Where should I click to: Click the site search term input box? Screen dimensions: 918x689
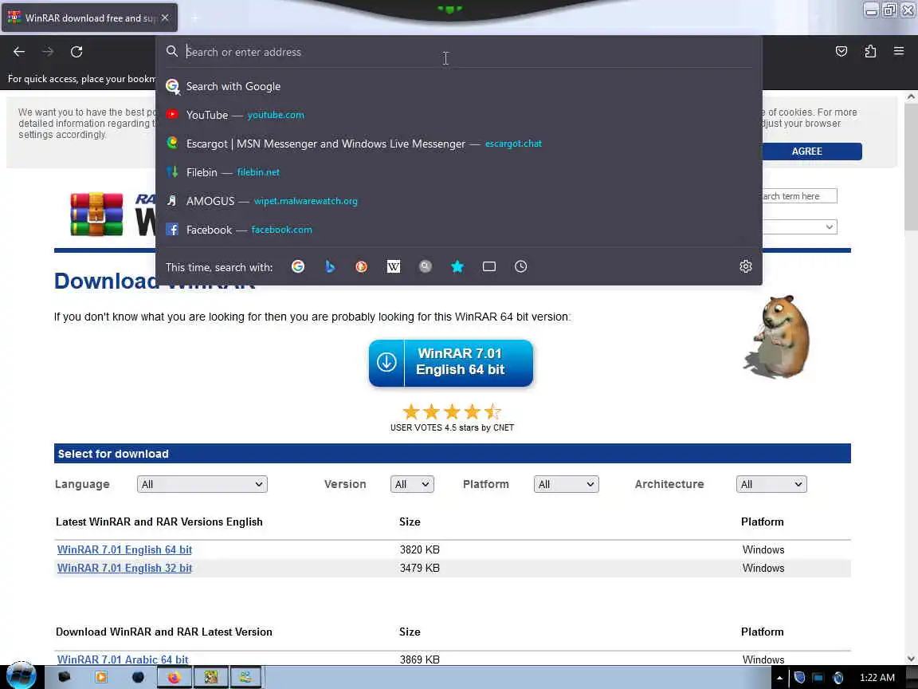pyautogui.click(x=800, y=195)
